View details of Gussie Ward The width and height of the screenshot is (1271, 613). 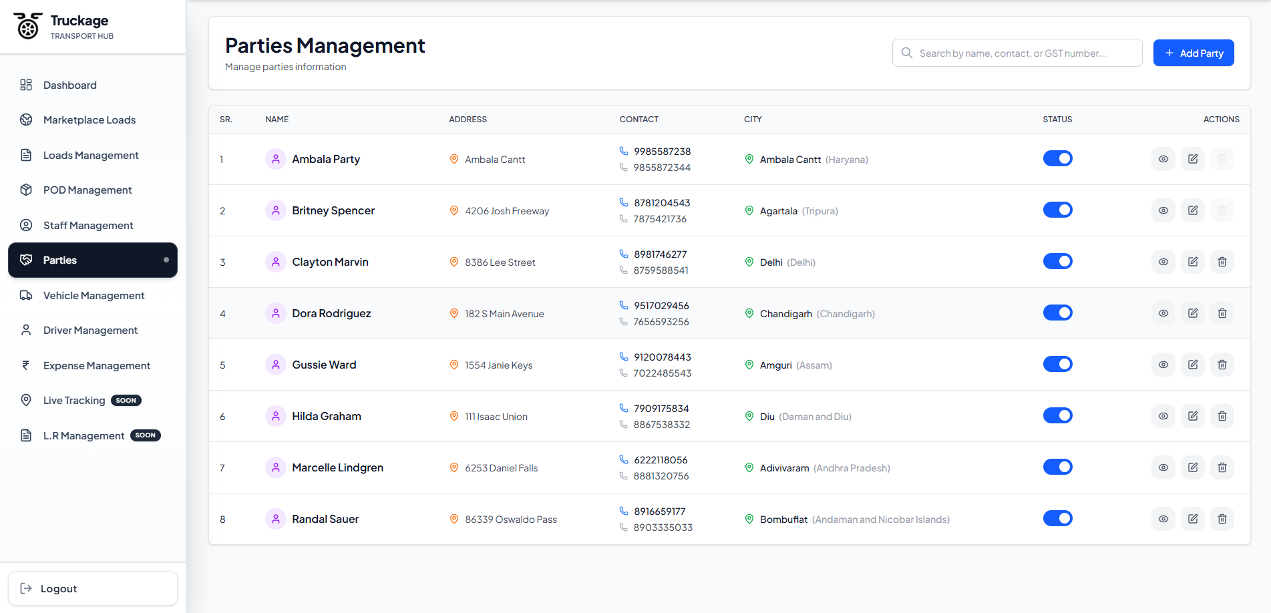[x=1163, y=365]
